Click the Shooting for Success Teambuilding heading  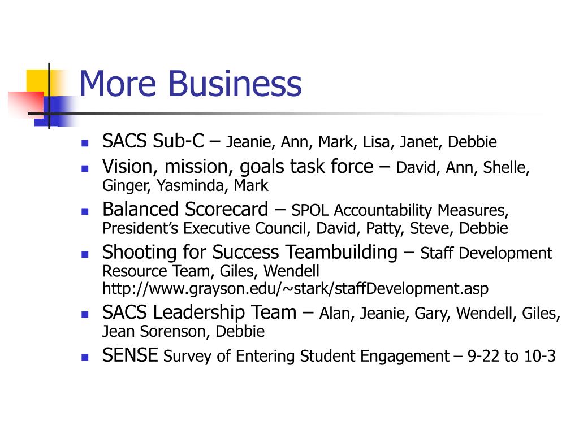click(250, 253)
